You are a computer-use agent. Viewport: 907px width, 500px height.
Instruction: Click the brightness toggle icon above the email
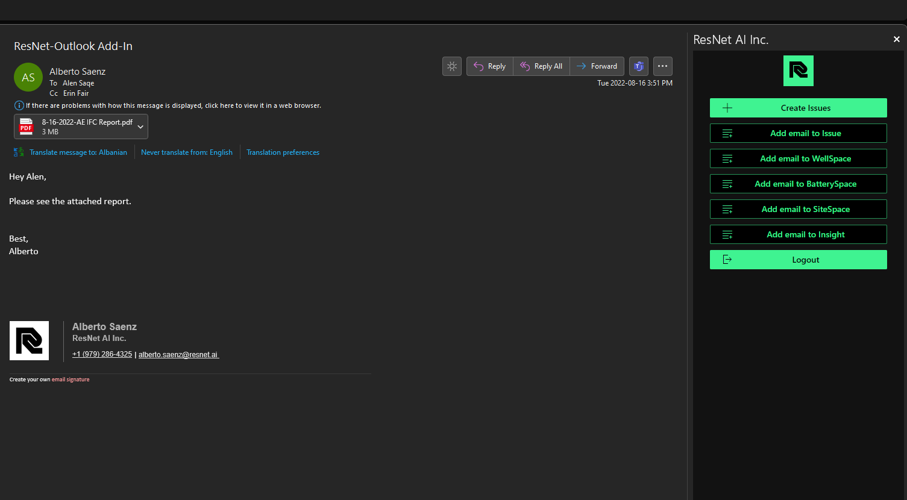452,66
